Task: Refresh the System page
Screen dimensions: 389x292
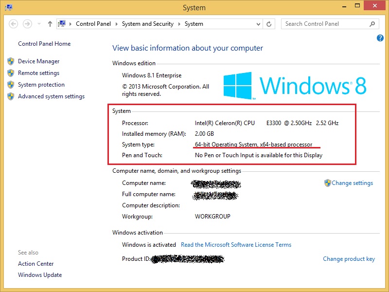Action: point(269,24)
